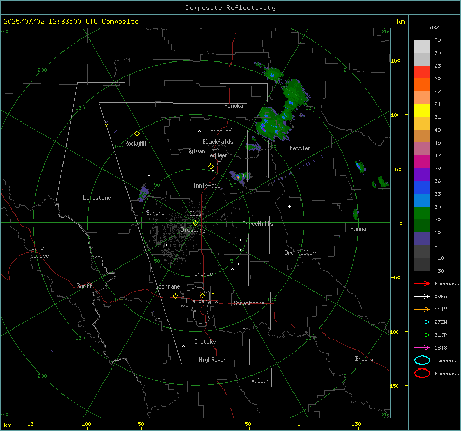
Task: Click the Hanna city label
Action: [358, 229]
